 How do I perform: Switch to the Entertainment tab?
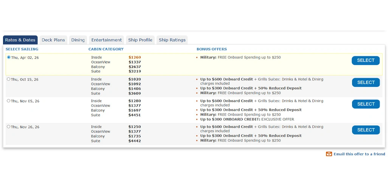click(x=106, y=40)
